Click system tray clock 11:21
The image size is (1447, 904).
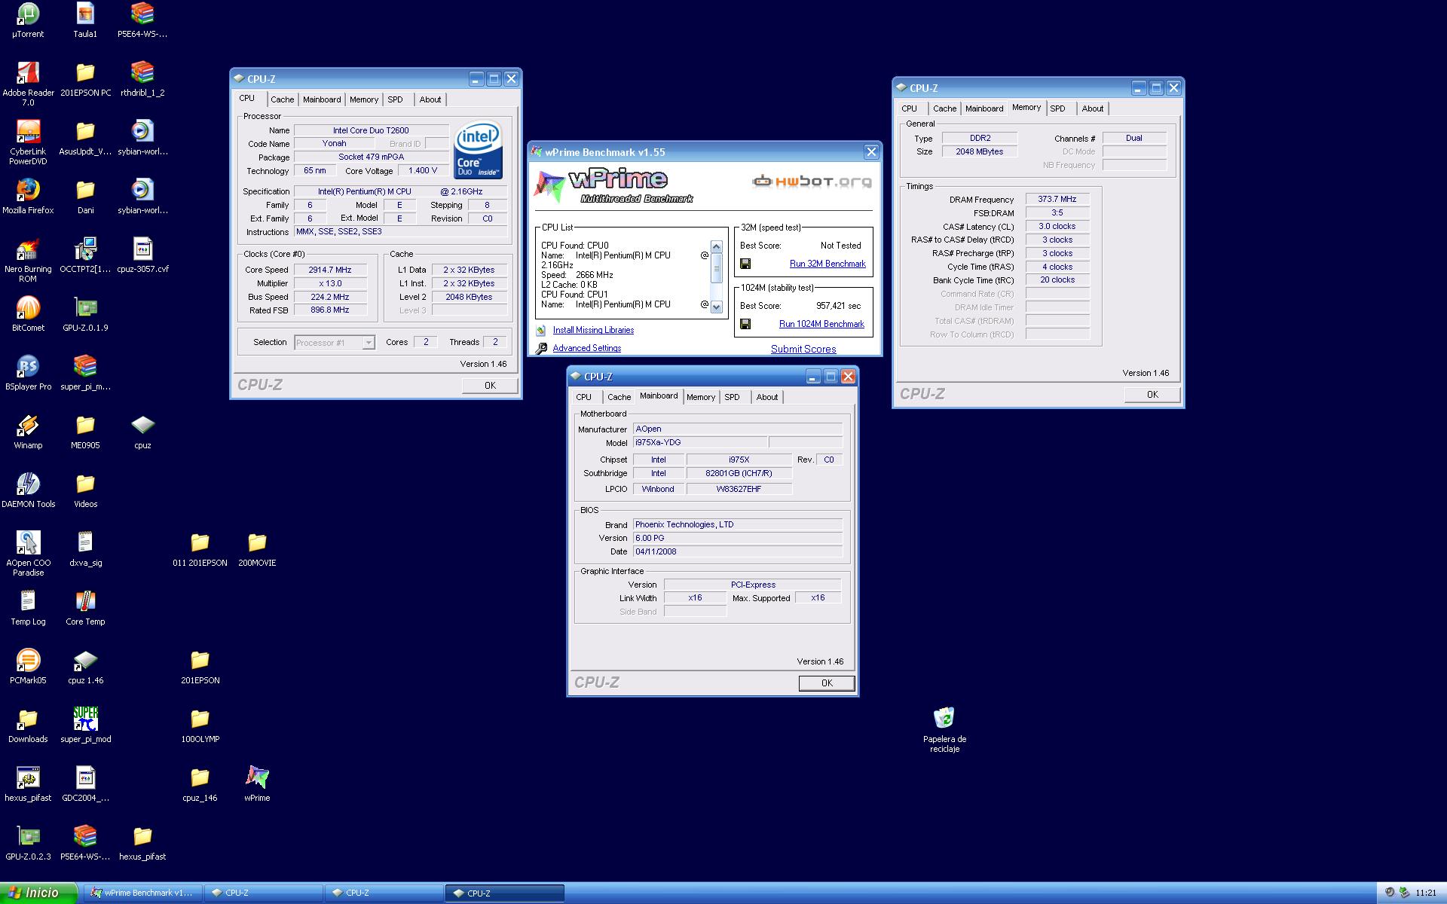(x=1426, y=893)
